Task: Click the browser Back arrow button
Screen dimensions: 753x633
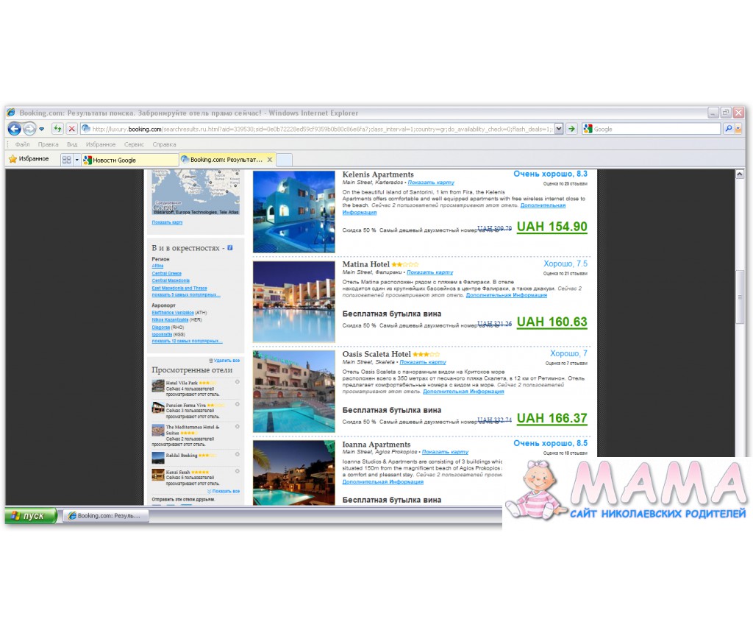Action: pos(14,129)
